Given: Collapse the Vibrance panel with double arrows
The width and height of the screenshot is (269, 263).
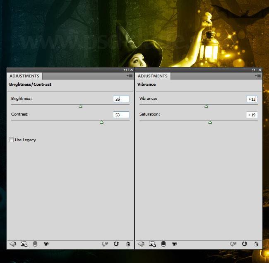Looking at the screenshot, I should [253, 70].
